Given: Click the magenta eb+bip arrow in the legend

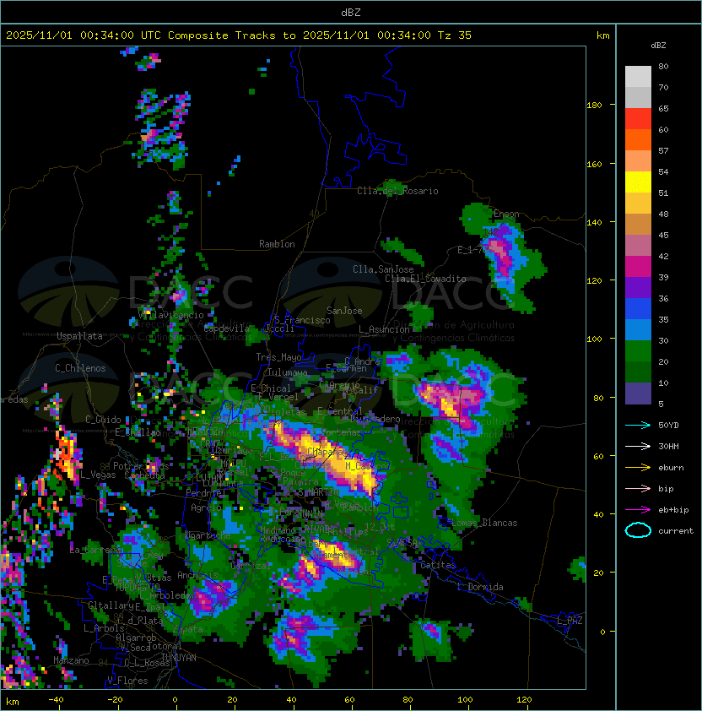Looking at the screenshot, I should point(638,510).
